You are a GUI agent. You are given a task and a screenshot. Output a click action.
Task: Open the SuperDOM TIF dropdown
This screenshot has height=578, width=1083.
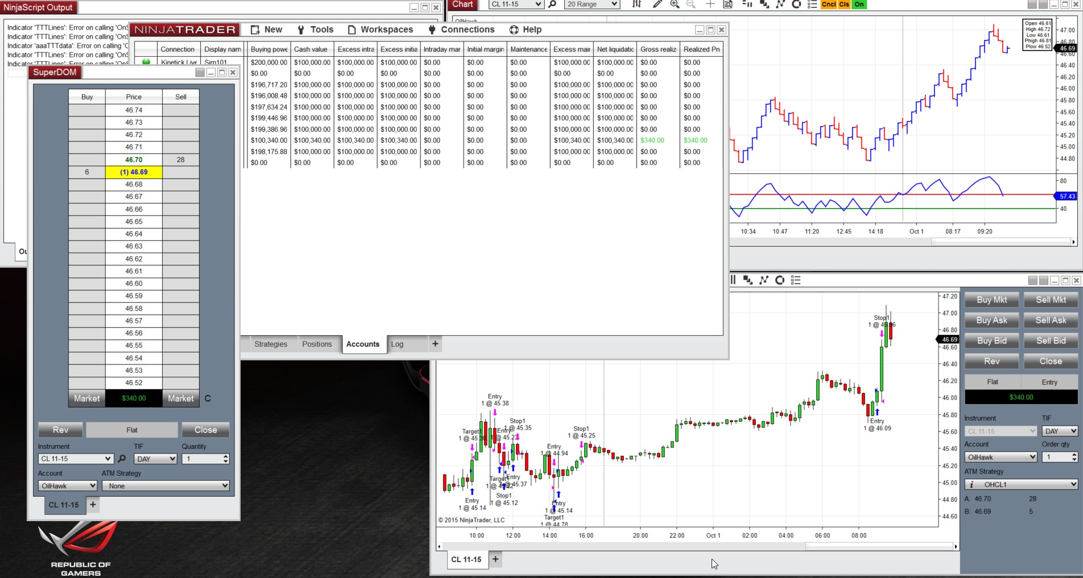(x=155, y=459)
